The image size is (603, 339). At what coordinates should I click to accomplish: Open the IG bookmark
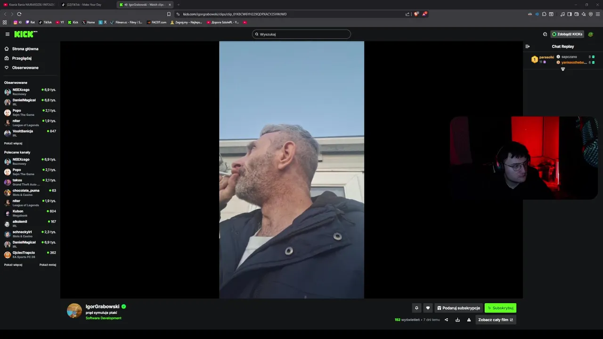[x=17, y=22]
